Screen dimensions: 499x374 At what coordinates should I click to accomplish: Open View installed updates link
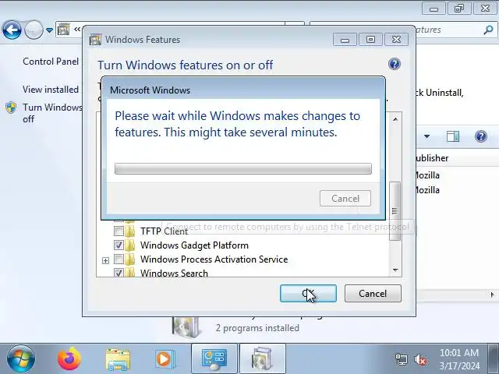[x=51, y=90]
